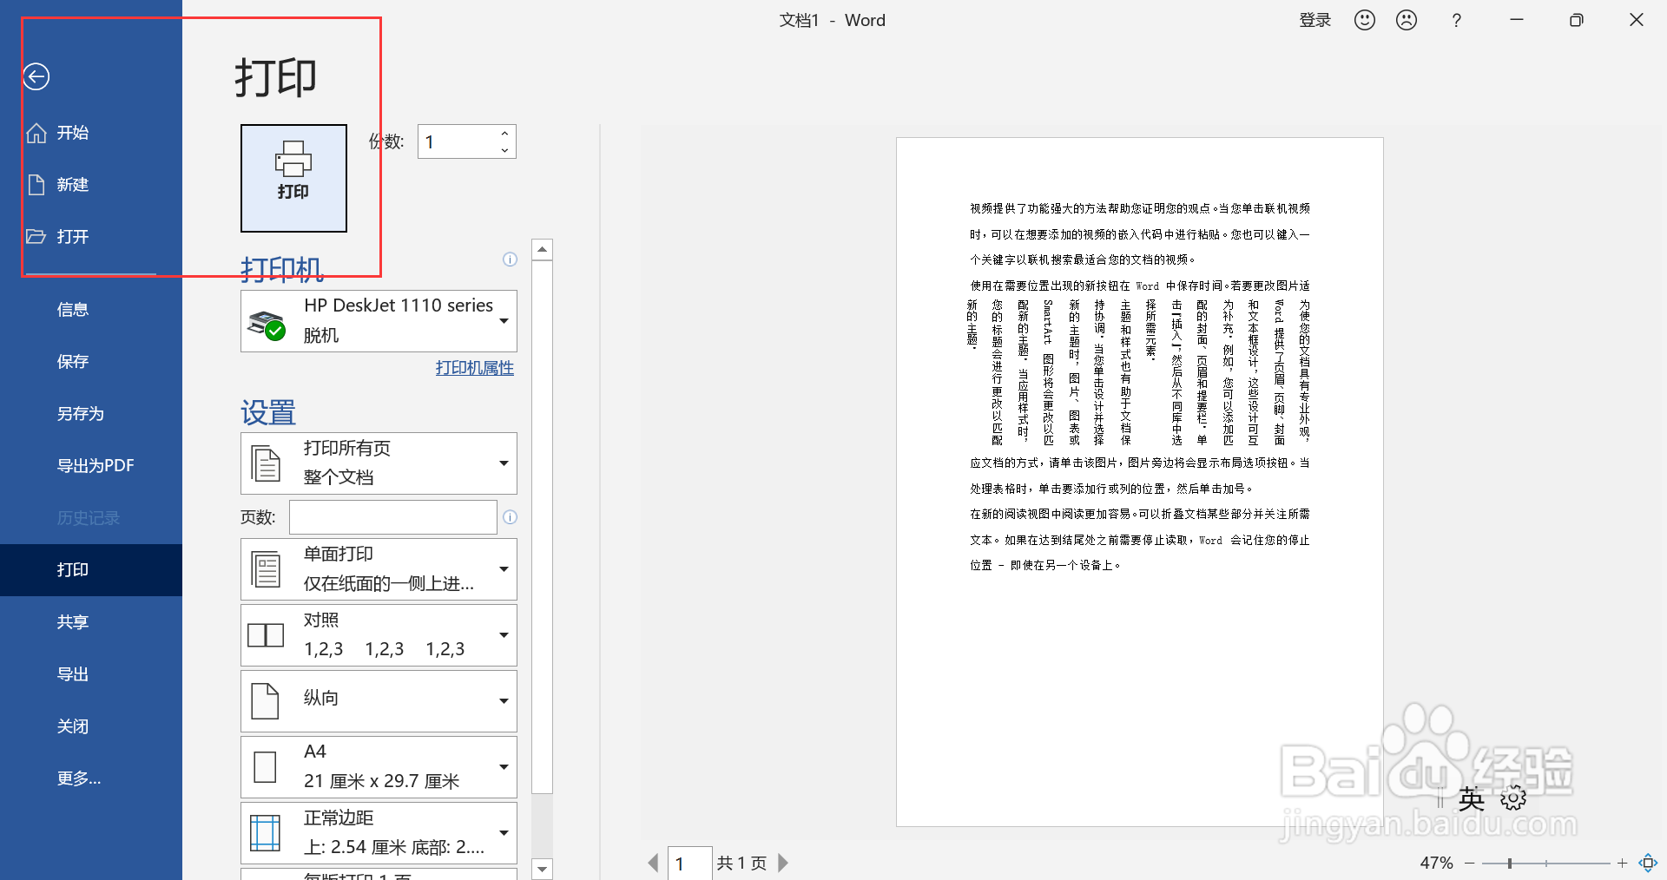Select the 打印 sidebar tab
The image size is (1667, 880).
pyautogui.click(x=90, y=570)
